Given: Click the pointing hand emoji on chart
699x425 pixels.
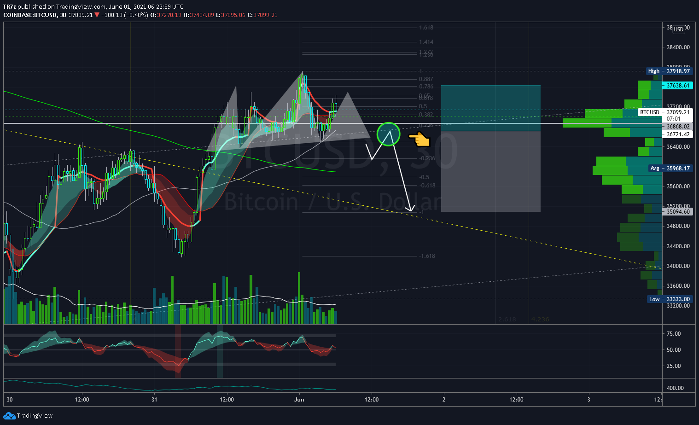Looking at the screenshot, I should [x=419, y=139].
